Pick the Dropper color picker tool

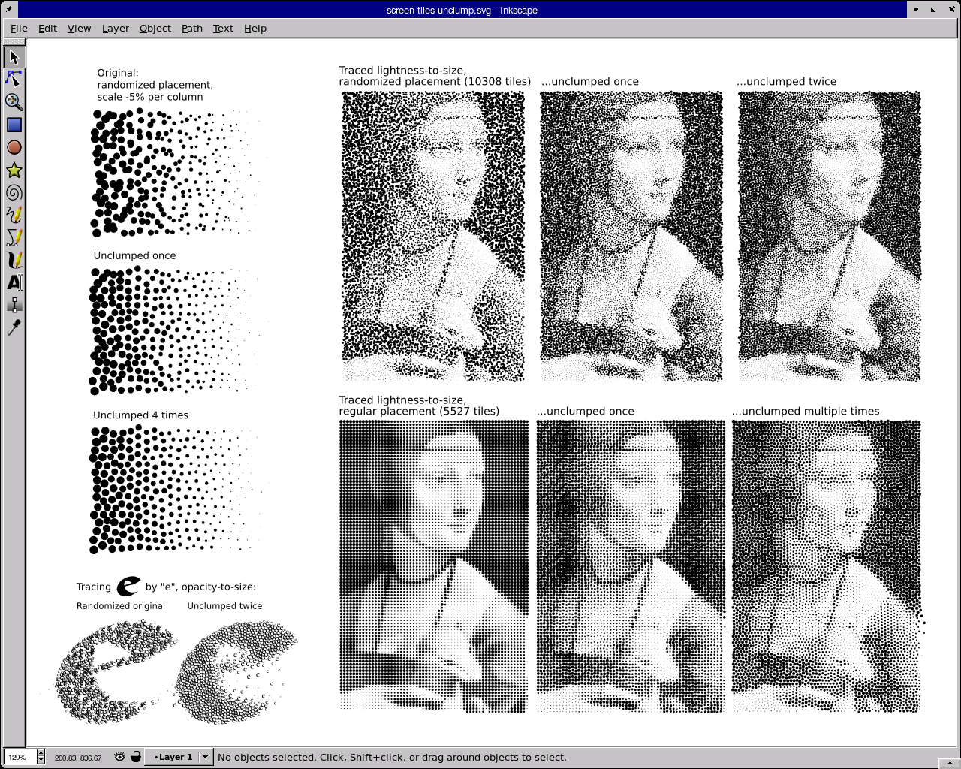click(x=14, y=327)
